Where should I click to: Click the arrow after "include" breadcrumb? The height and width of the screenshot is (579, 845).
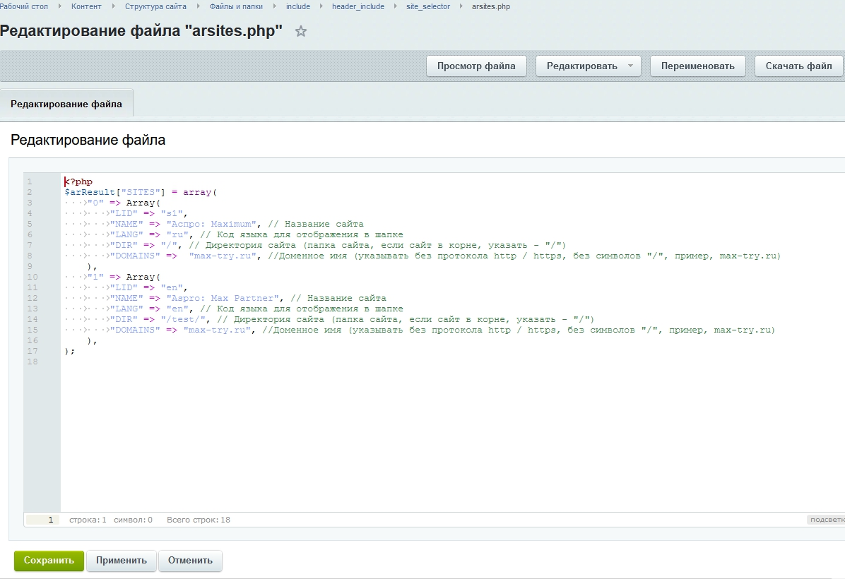[x=321, y=6]
